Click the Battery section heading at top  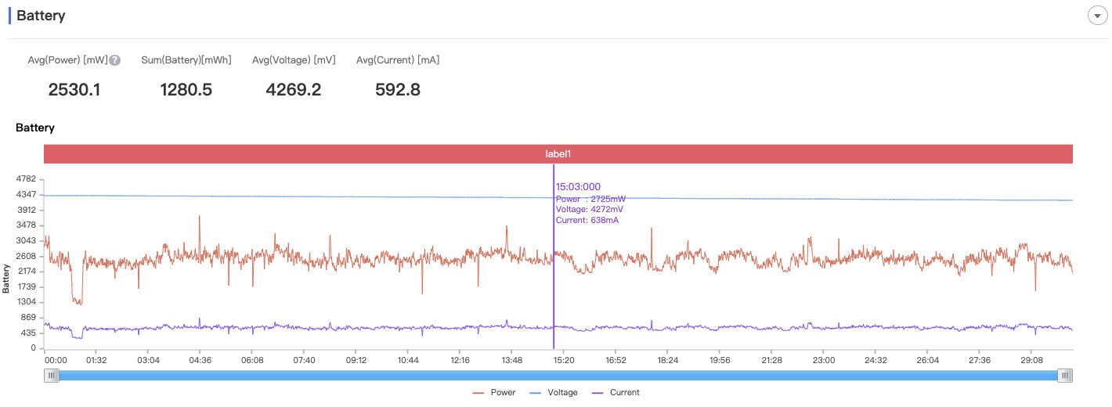41,16
